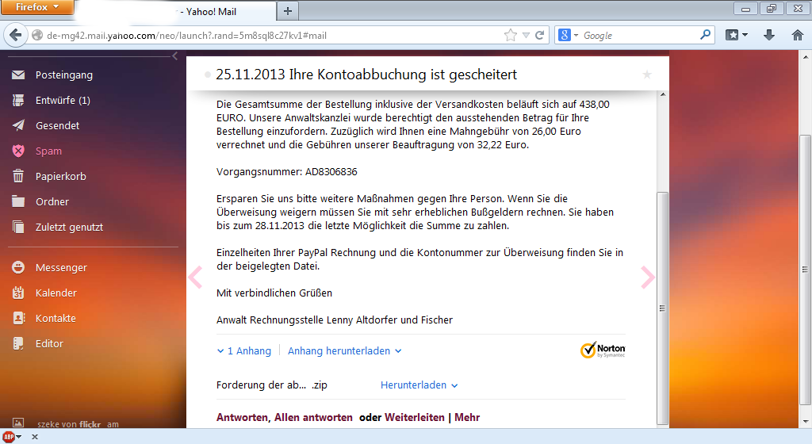Screen dimensions: 812x444
Task: Open the Posteingang inbox folder
Action: [63, 75]
